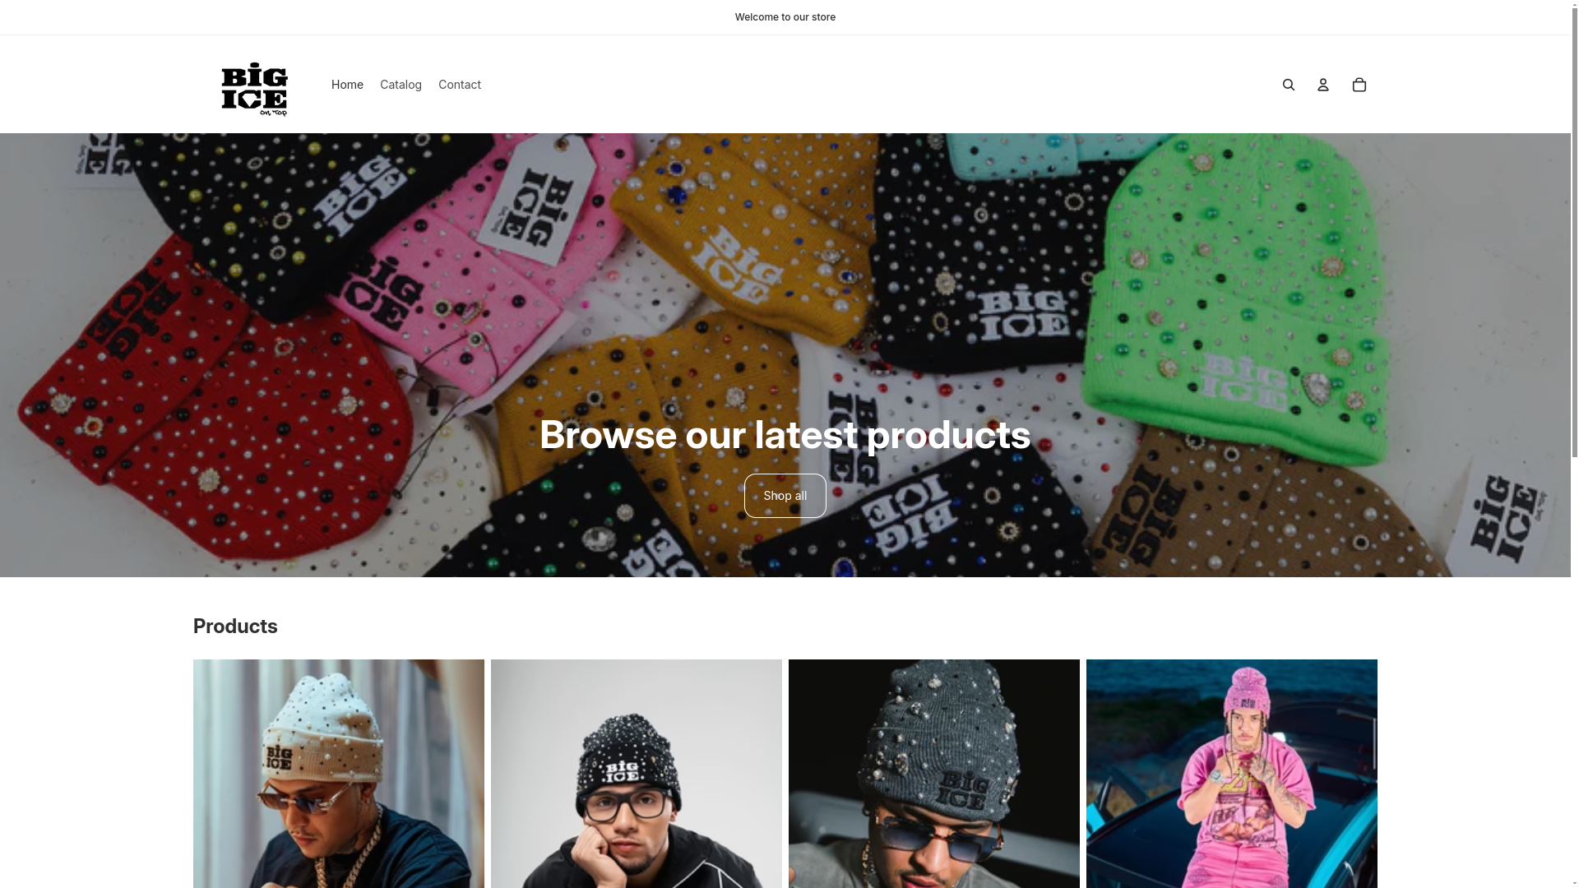Open the white beanie product thumbnail
Viewport: 1579px width, 888px height.
pyautogui.click(x=339, y=774)
